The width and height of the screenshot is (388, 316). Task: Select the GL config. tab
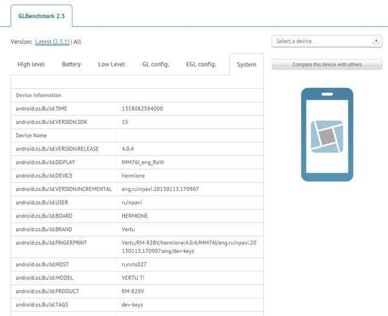tap(155, 64)
